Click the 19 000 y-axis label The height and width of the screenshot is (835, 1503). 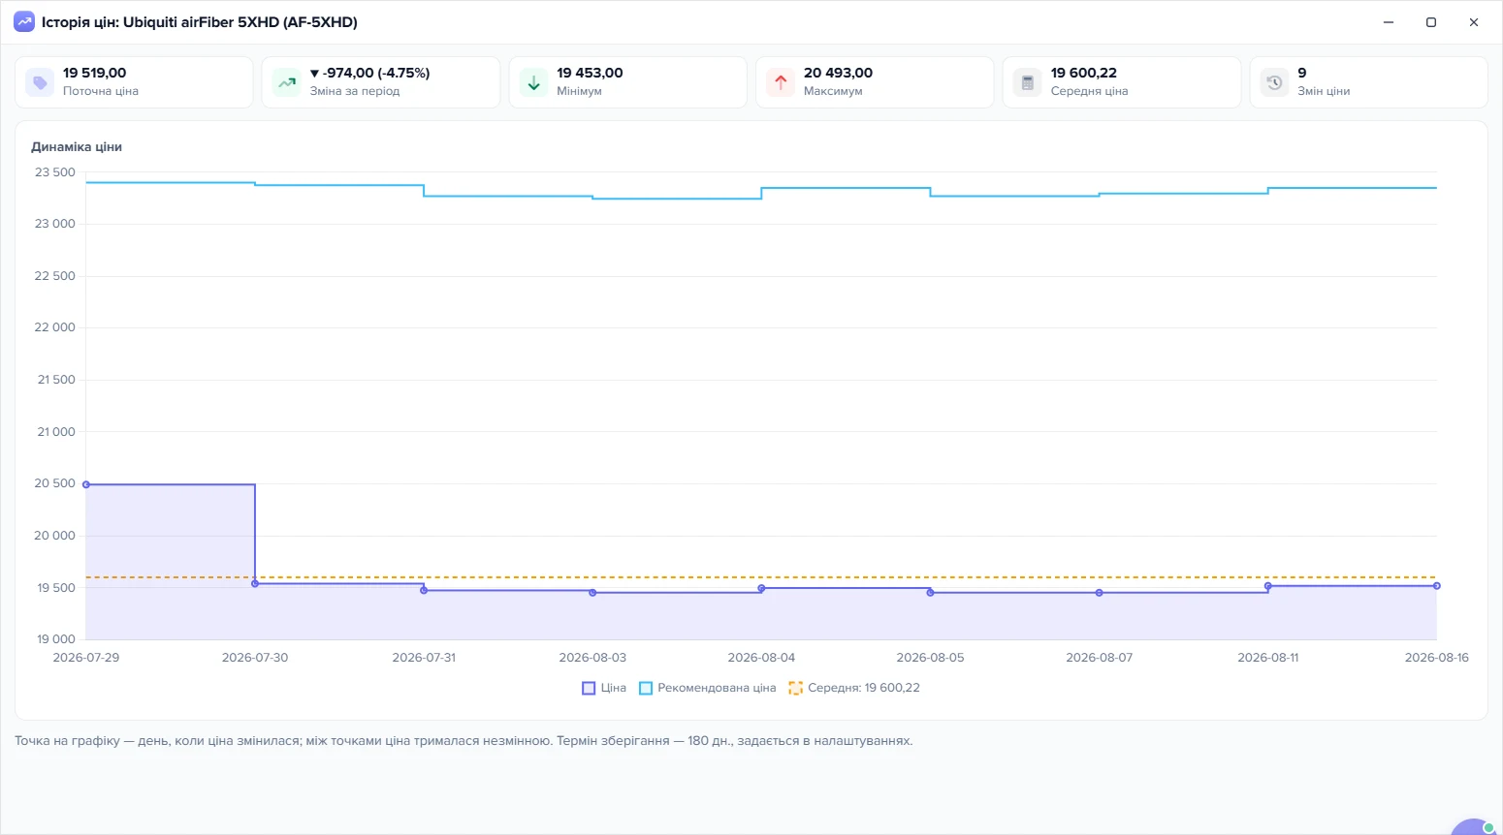coord(56,639)
